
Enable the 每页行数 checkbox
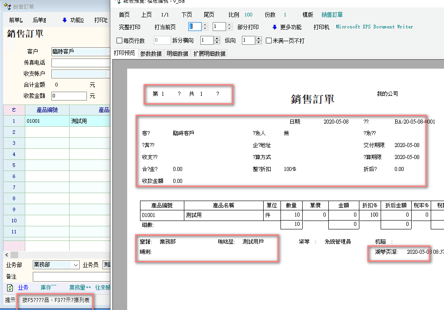pos(119,41)
